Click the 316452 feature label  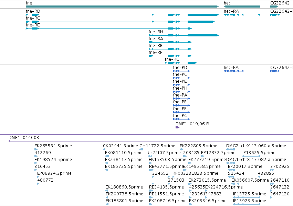pyautogui.click(x=43, y=167)
